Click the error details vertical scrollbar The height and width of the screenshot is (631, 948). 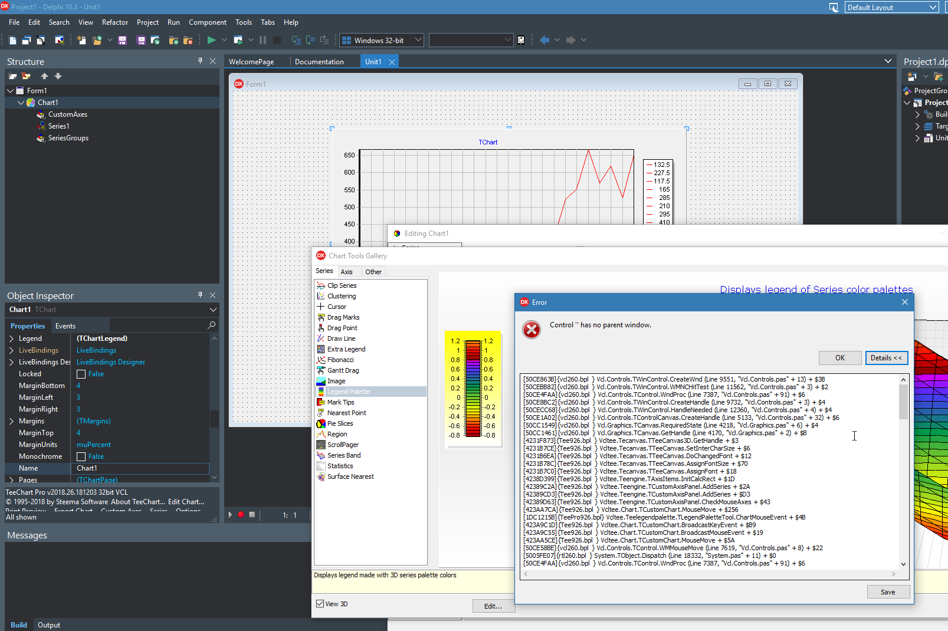point(903,472)
